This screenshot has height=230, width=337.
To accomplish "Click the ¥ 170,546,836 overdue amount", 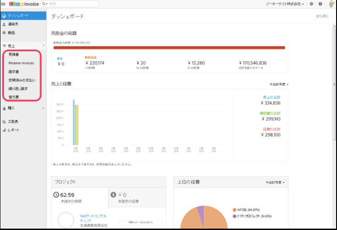I will click(253, 63).
